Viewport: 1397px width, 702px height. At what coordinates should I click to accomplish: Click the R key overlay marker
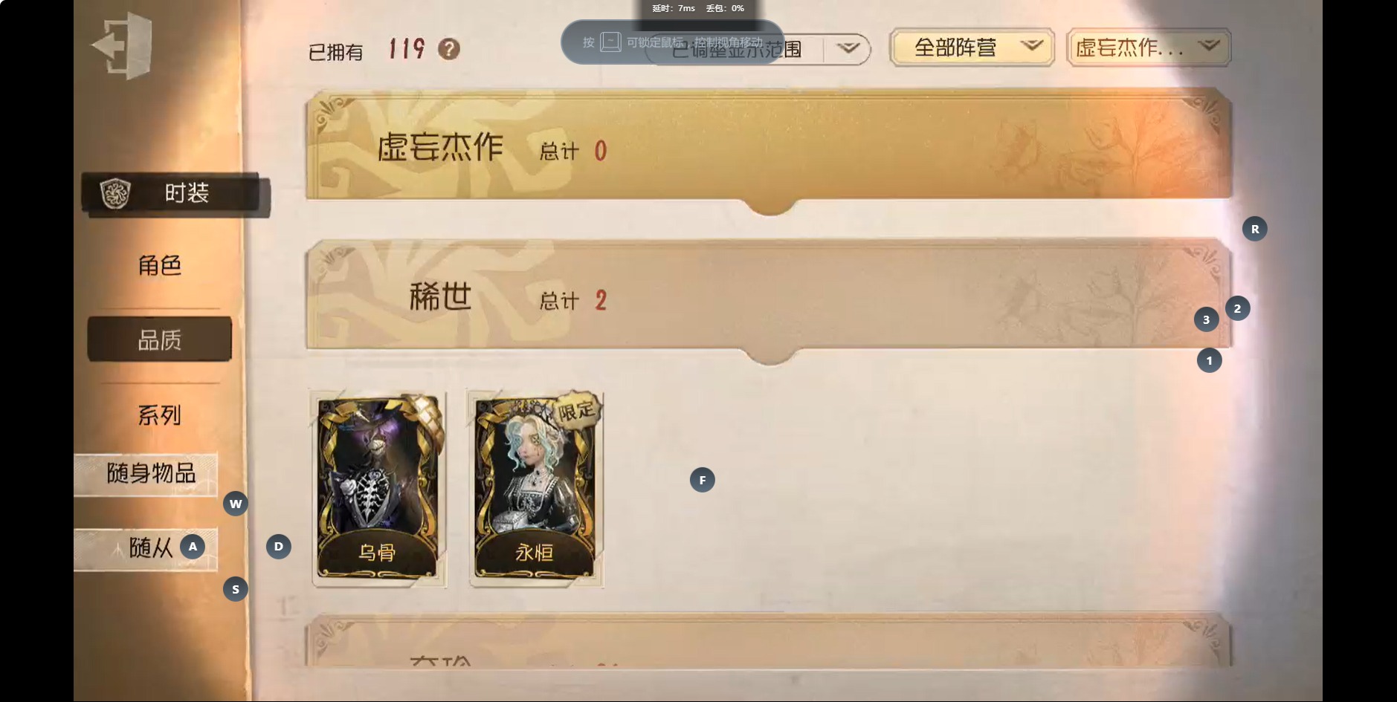coord(1255,229)
